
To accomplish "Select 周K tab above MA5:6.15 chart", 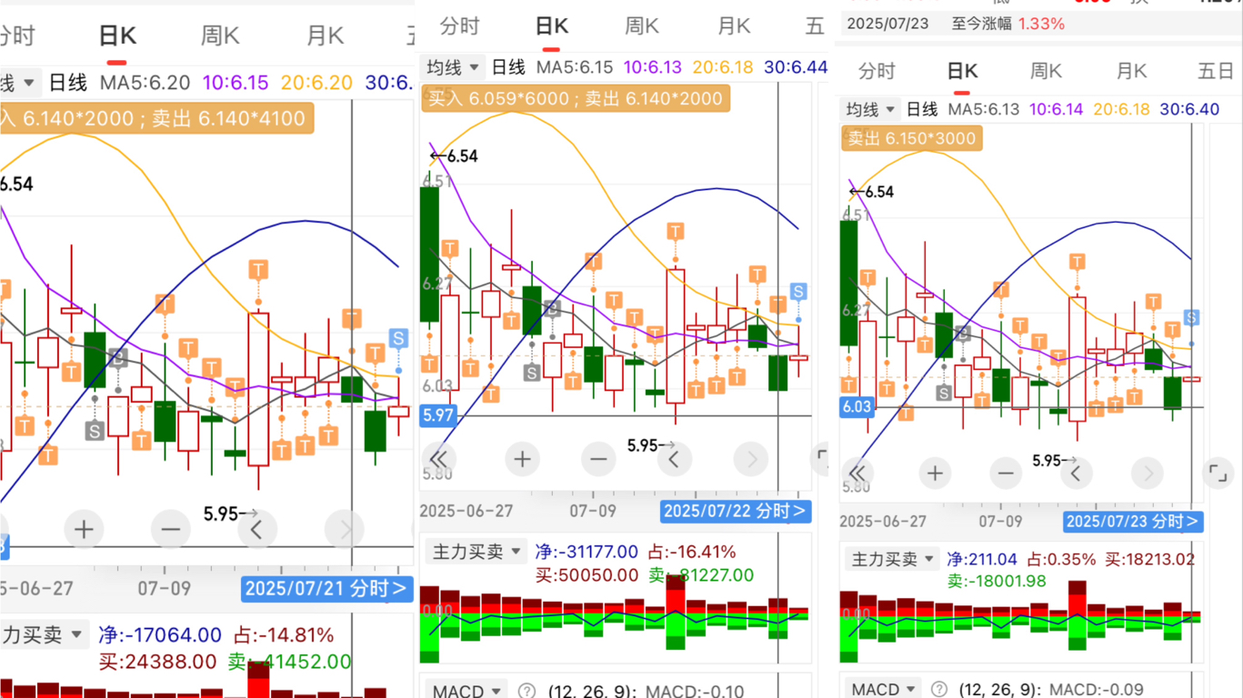I will click(642, 25).
